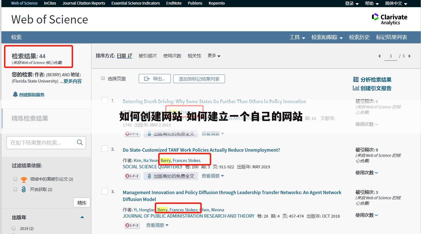Expand 查看摘要 for result 3
This screenshot has height=234, width=421.
pos(157,225)
